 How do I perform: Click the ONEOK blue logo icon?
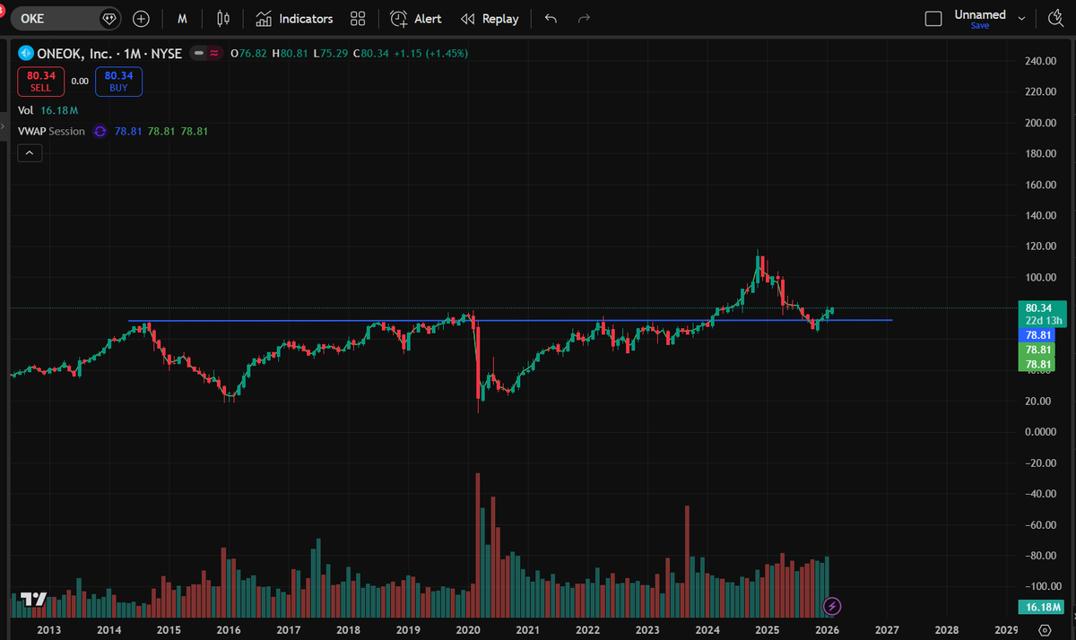(x=25, y=54)
